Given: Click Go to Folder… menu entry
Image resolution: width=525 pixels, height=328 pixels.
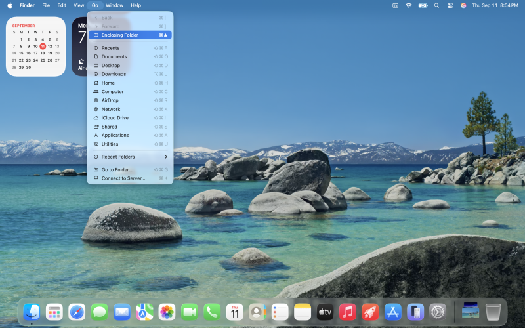Looking at the screenshot, I should [117, 169].
